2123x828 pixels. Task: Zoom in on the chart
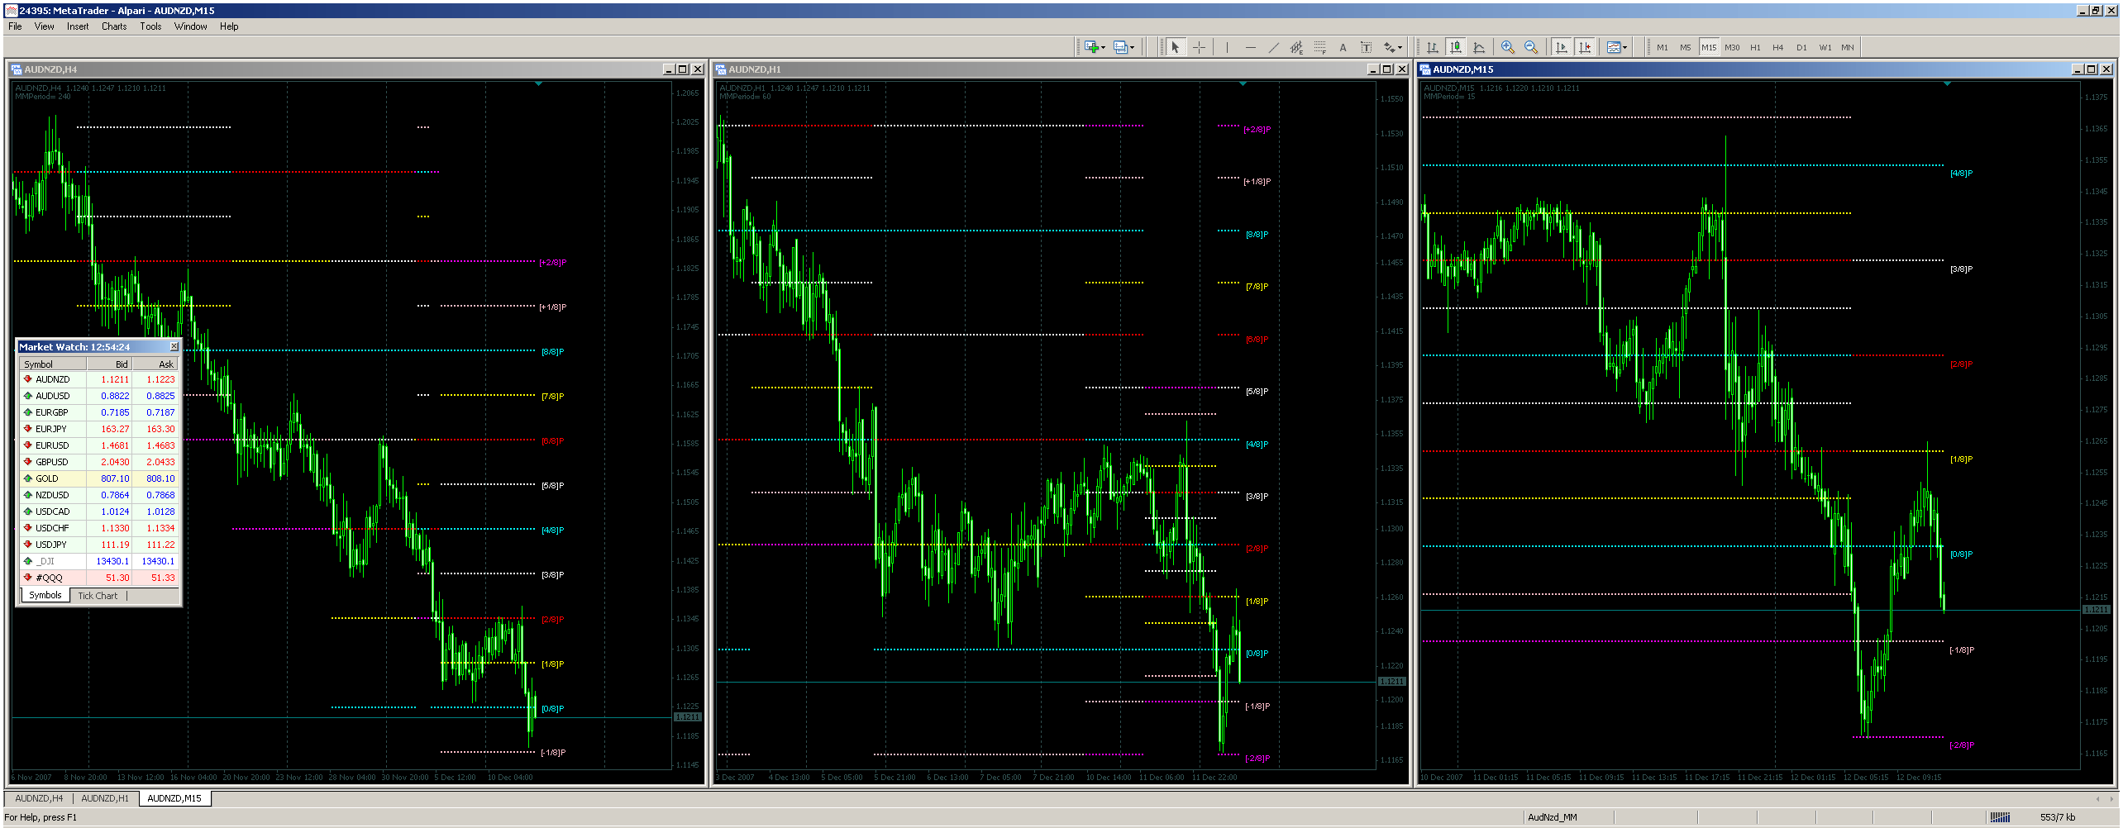point(1508,47)
